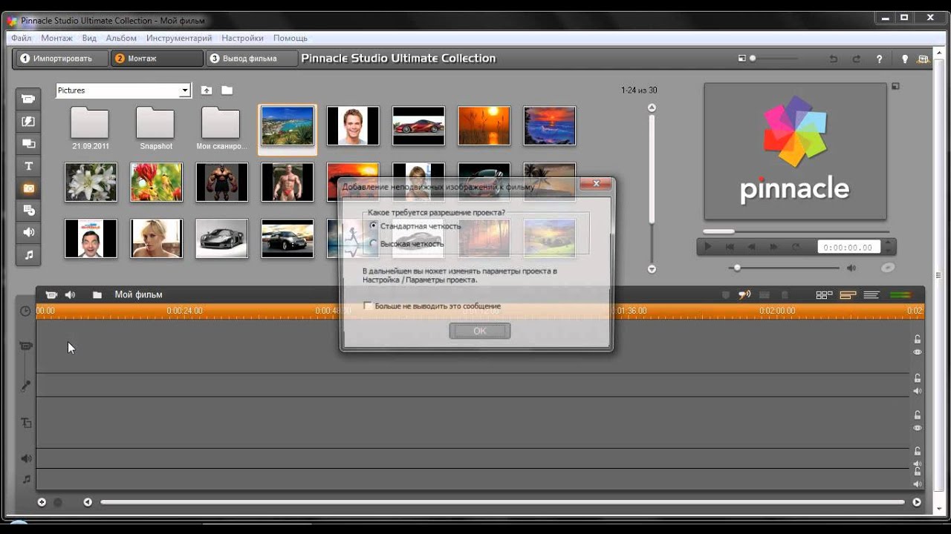Open the Файл menu
The height and width of the screenshot is (534, 951).
[21, 38]
